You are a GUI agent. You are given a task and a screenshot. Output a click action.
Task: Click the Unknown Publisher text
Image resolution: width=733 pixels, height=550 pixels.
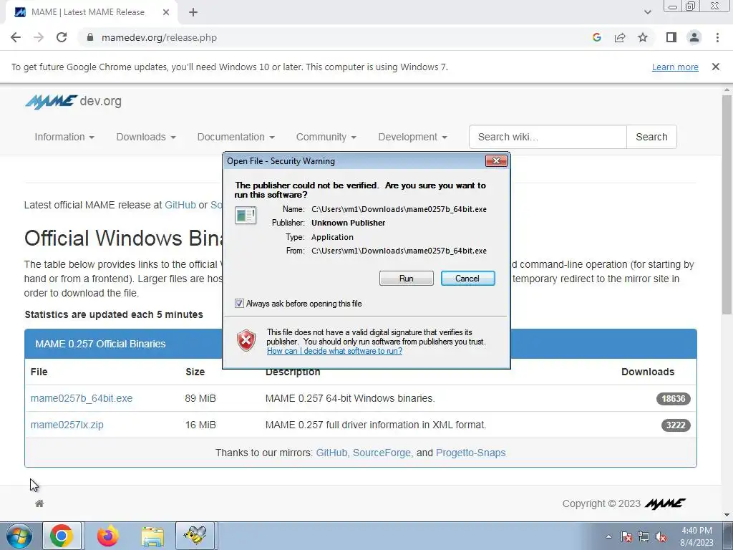pyautogui.click(x=349, y=223)
